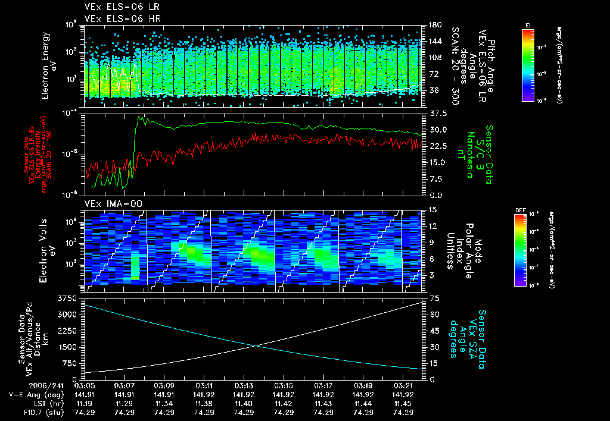610x421 pixels.
Task: Click the '72' pitch angle tick
Action: pos(433,74)
